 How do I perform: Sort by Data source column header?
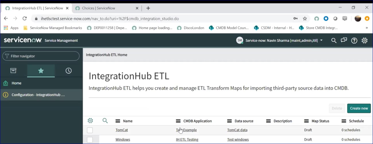244,121
